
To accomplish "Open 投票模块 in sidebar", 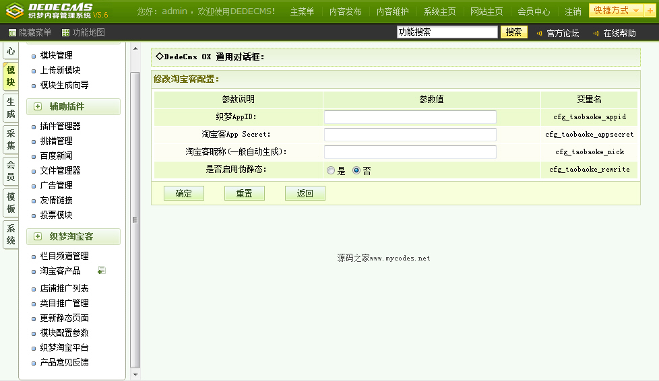I will (x=57, y=215).
